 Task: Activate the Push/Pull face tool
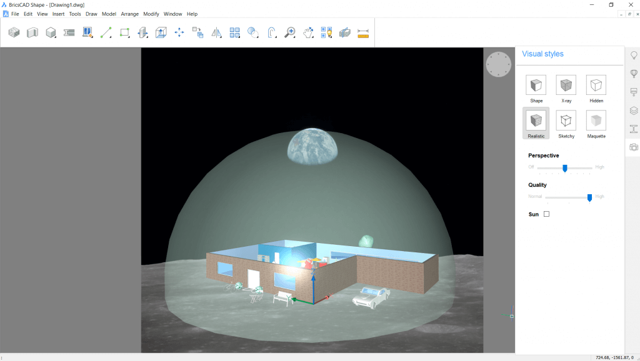click(x=143, y=32)
